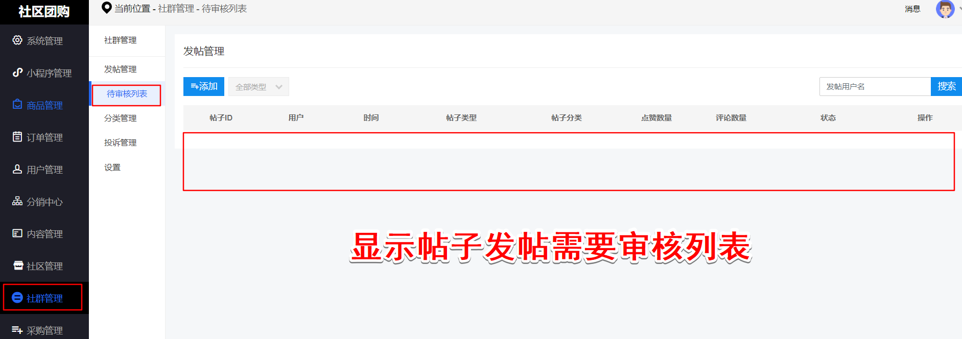The width and height of the screenshot is (962, 339).
Task: Focus the 发帖用户名 search field
Action: (x=875, y=86)
